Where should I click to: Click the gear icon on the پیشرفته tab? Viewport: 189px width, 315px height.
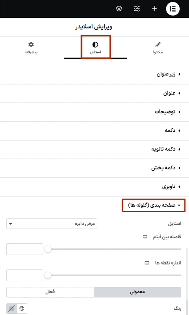click(31, 44)
